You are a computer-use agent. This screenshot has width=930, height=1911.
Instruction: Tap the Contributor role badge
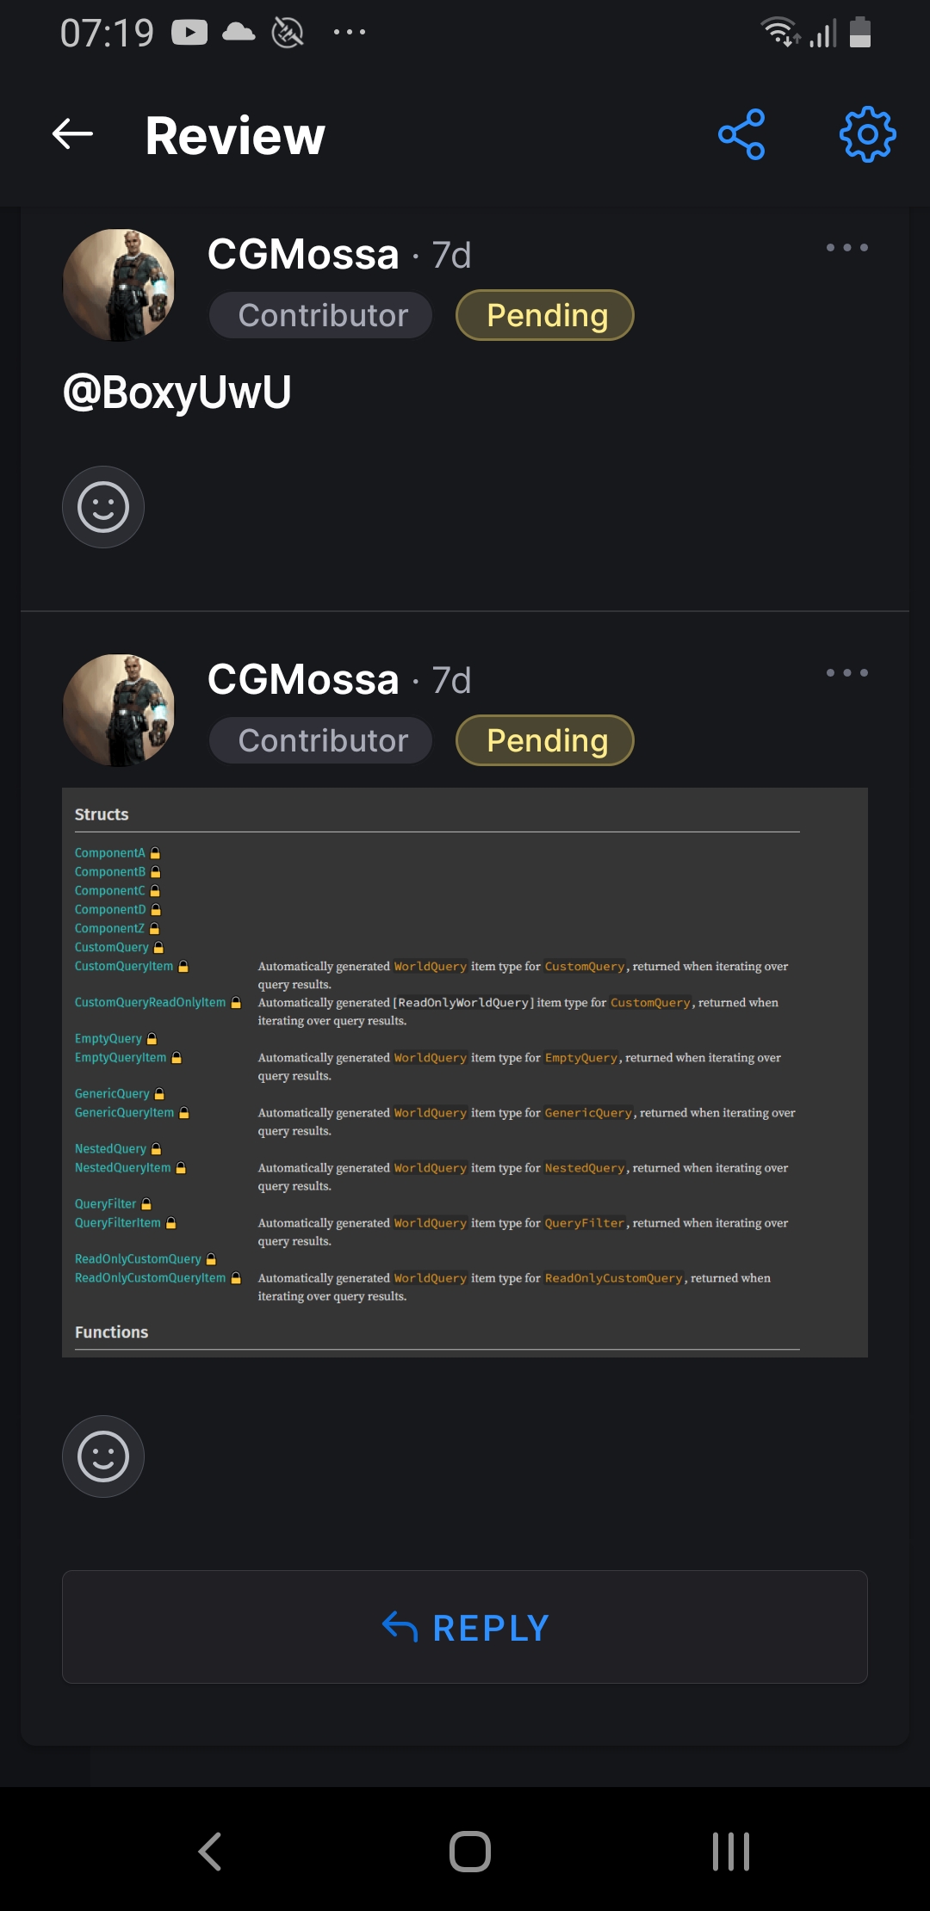320,315
